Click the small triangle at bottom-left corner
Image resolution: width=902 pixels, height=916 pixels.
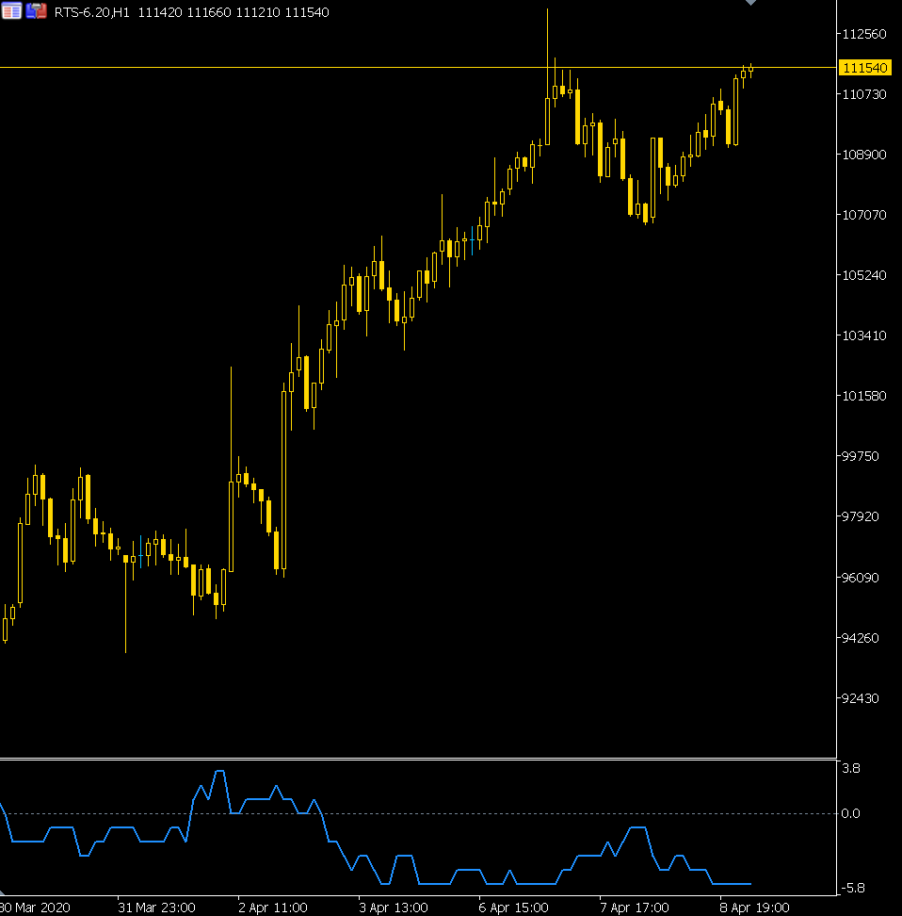tap(4, 891)
